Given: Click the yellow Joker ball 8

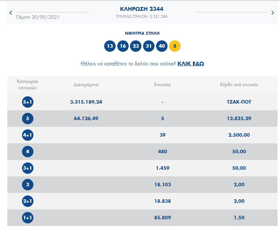Looking at the screenshot, I should tap(175, 46).
